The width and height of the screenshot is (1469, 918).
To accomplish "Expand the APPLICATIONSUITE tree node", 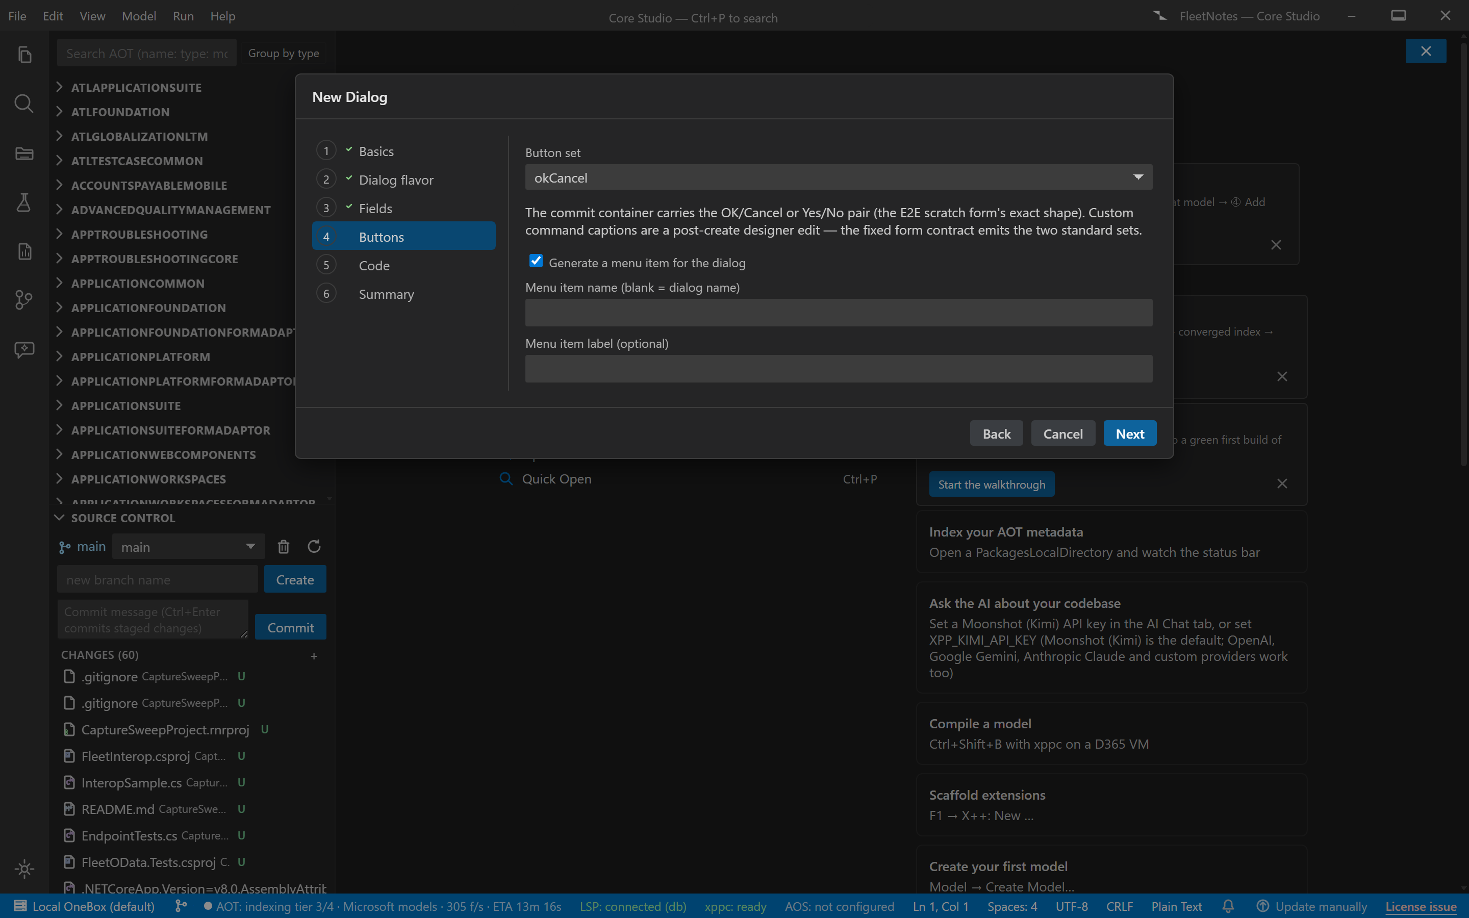I will click(59, 405).
